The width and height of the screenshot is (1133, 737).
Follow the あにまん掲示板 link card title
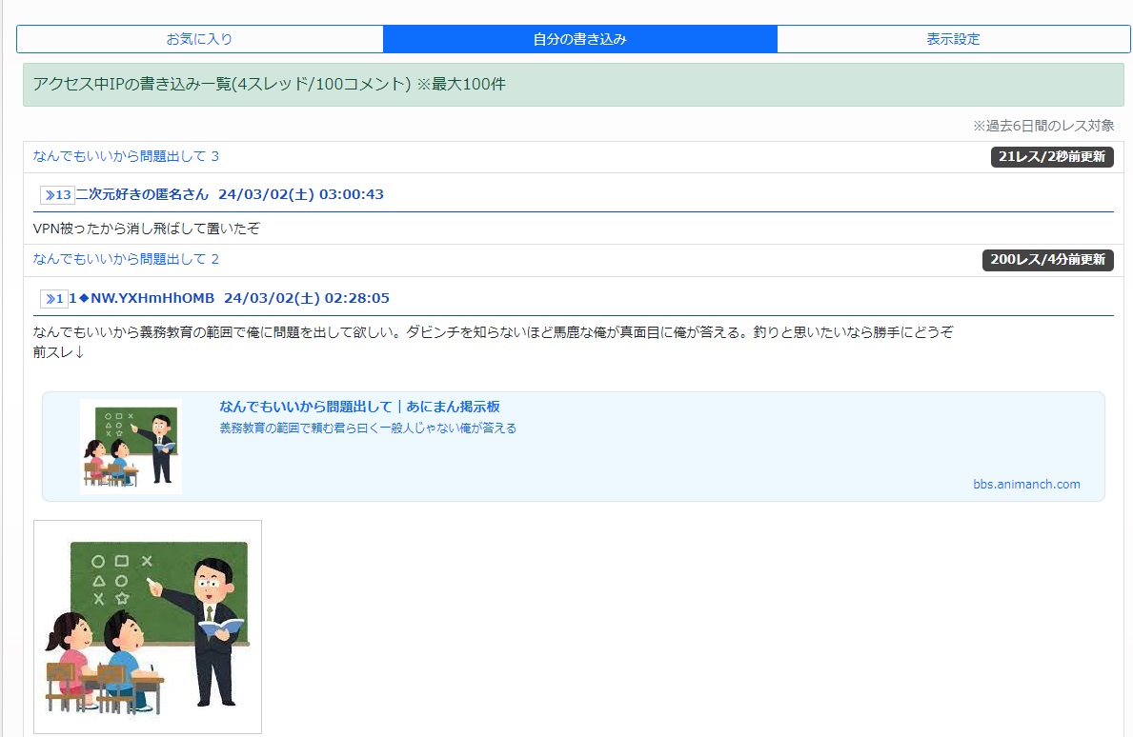(359, 407)
